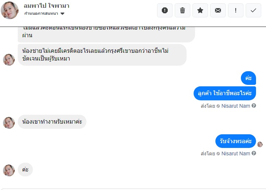Viewport: 266px width, 190px height.
Task: Delete conversation with the trash icon
Action: (183, 10)
